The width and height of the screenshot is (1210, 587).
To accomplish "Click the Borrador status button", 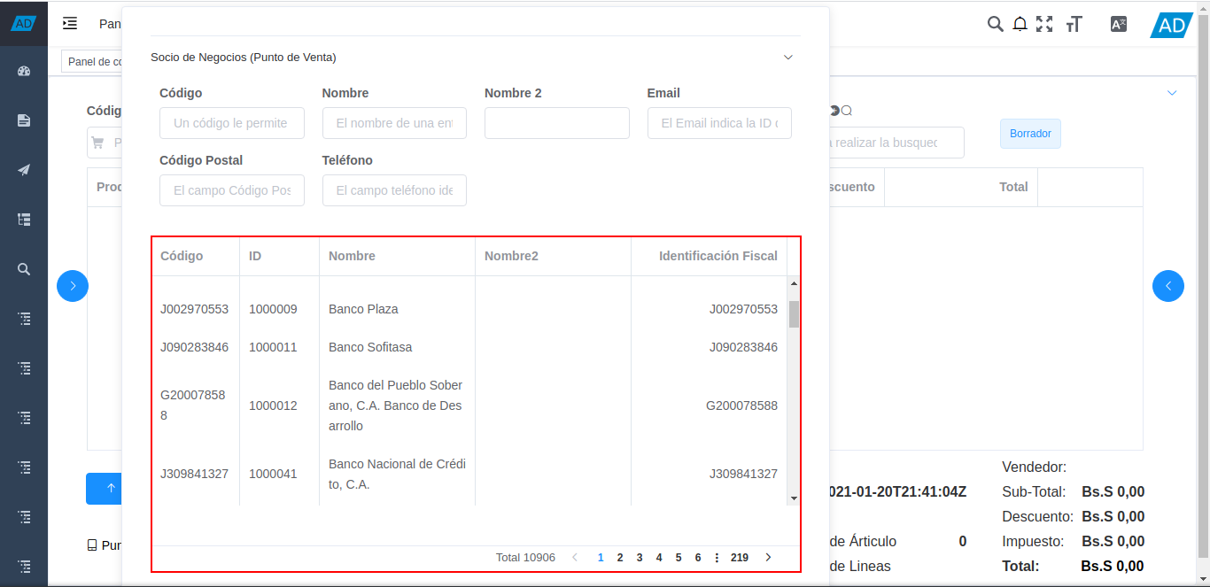I will pos(1030,134).
